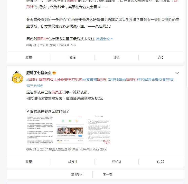
Task: Repost via 转发 4 button
Action: click(x=73, y=162)
